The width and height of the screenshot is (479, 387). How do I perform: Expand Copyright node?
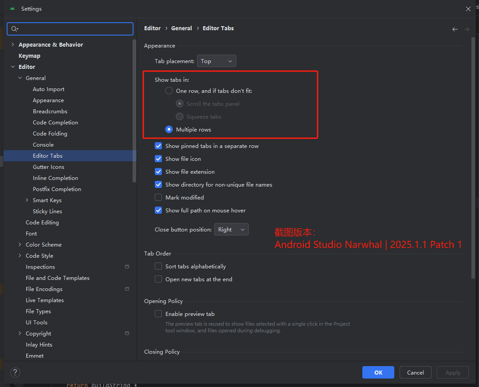coord(20,334)
